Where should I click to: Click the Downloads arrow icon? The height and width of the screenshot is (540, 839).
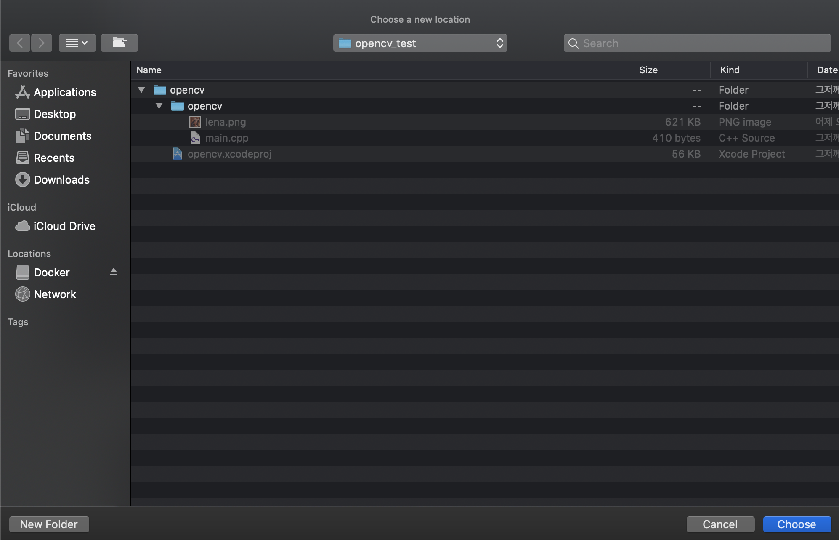pyautogui.click(x=22, y=179)
